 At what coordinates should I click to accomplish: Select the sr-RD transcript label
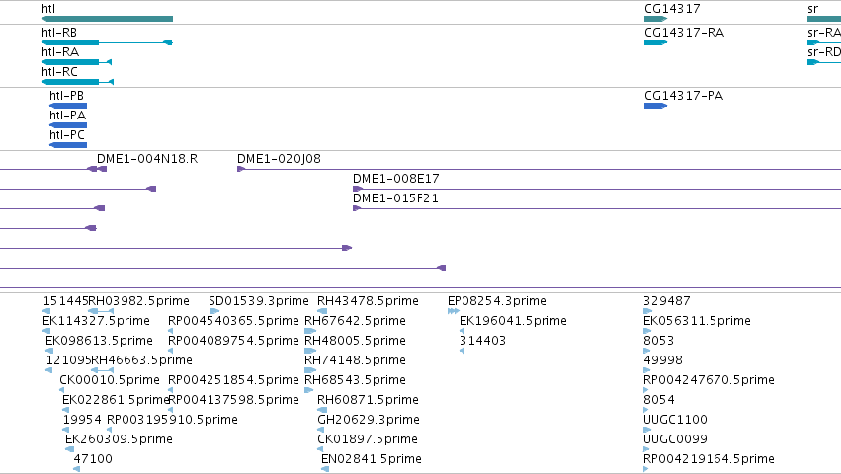(824, 52)
